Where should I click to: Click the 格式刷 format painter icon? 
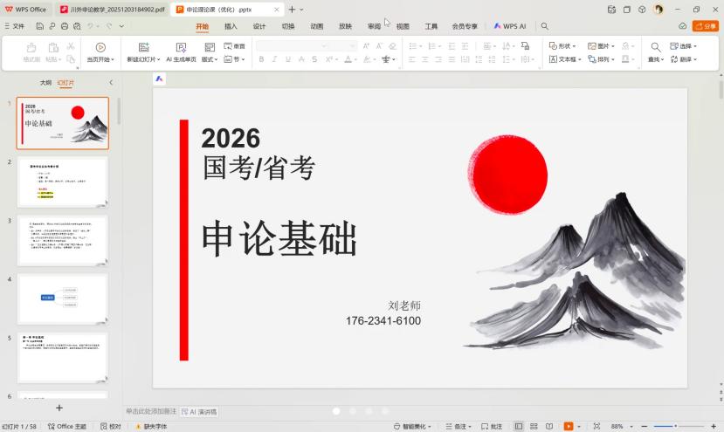click(x=31, y=48)
